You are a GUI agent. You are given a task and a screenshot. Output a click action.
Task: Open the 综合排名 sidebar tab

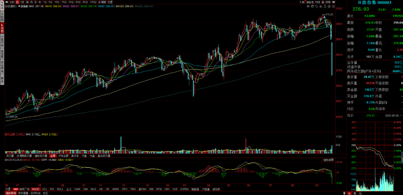click(x=2, y=66)
